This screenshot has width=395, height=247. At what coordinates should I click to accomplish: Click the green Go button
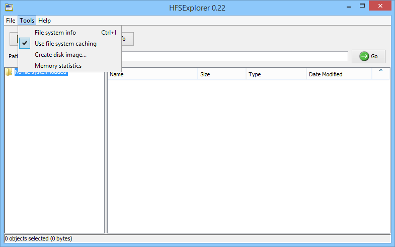368,56
